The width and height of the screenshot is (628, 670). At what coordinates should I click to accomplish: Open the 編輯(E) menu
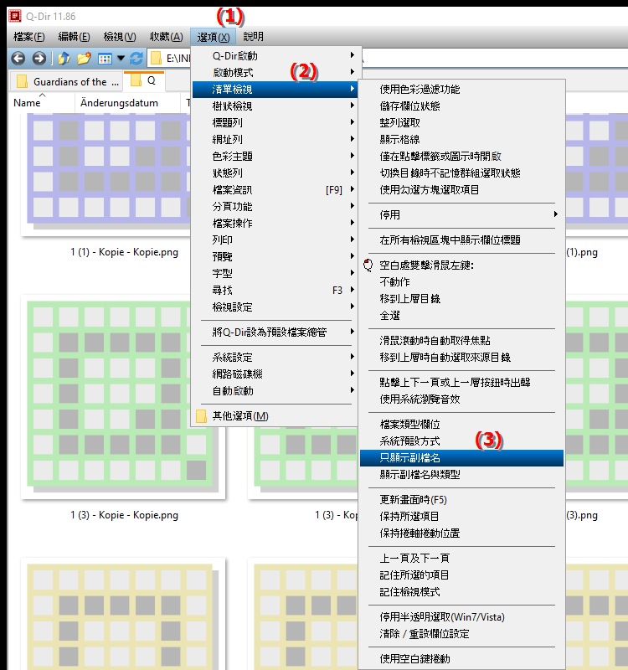(74, 37)
